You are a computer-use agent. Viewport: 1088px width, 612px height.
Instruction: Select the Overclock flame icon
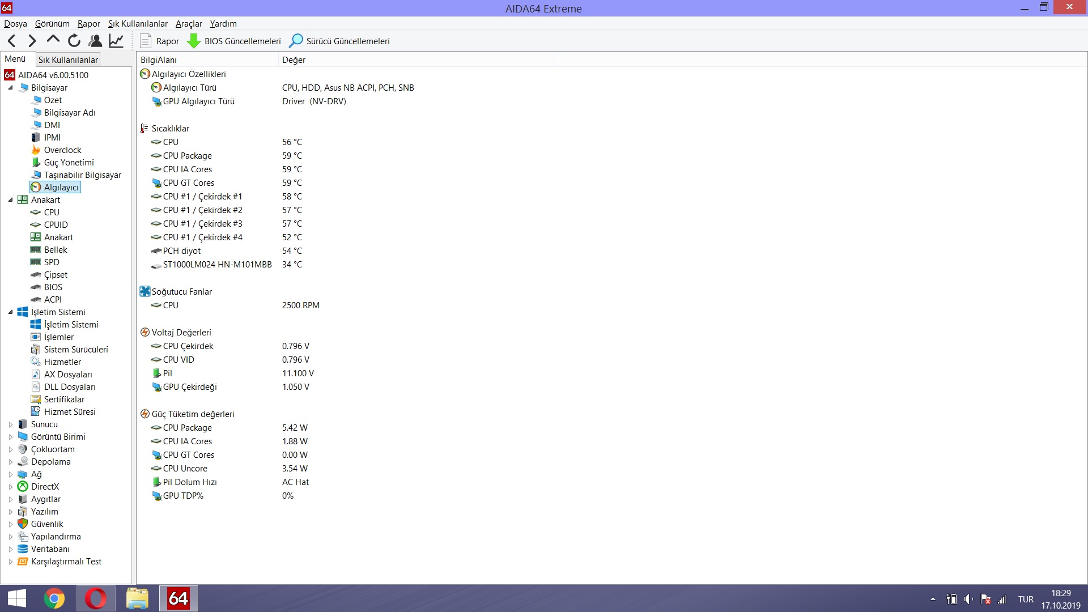tap(36, 150)
